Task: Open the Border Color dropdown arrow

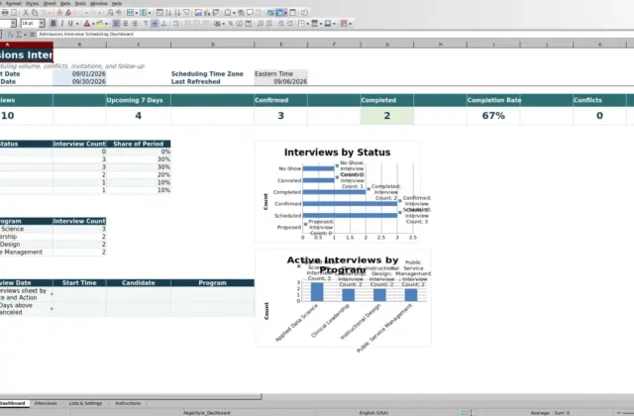Action: [335, 24]
